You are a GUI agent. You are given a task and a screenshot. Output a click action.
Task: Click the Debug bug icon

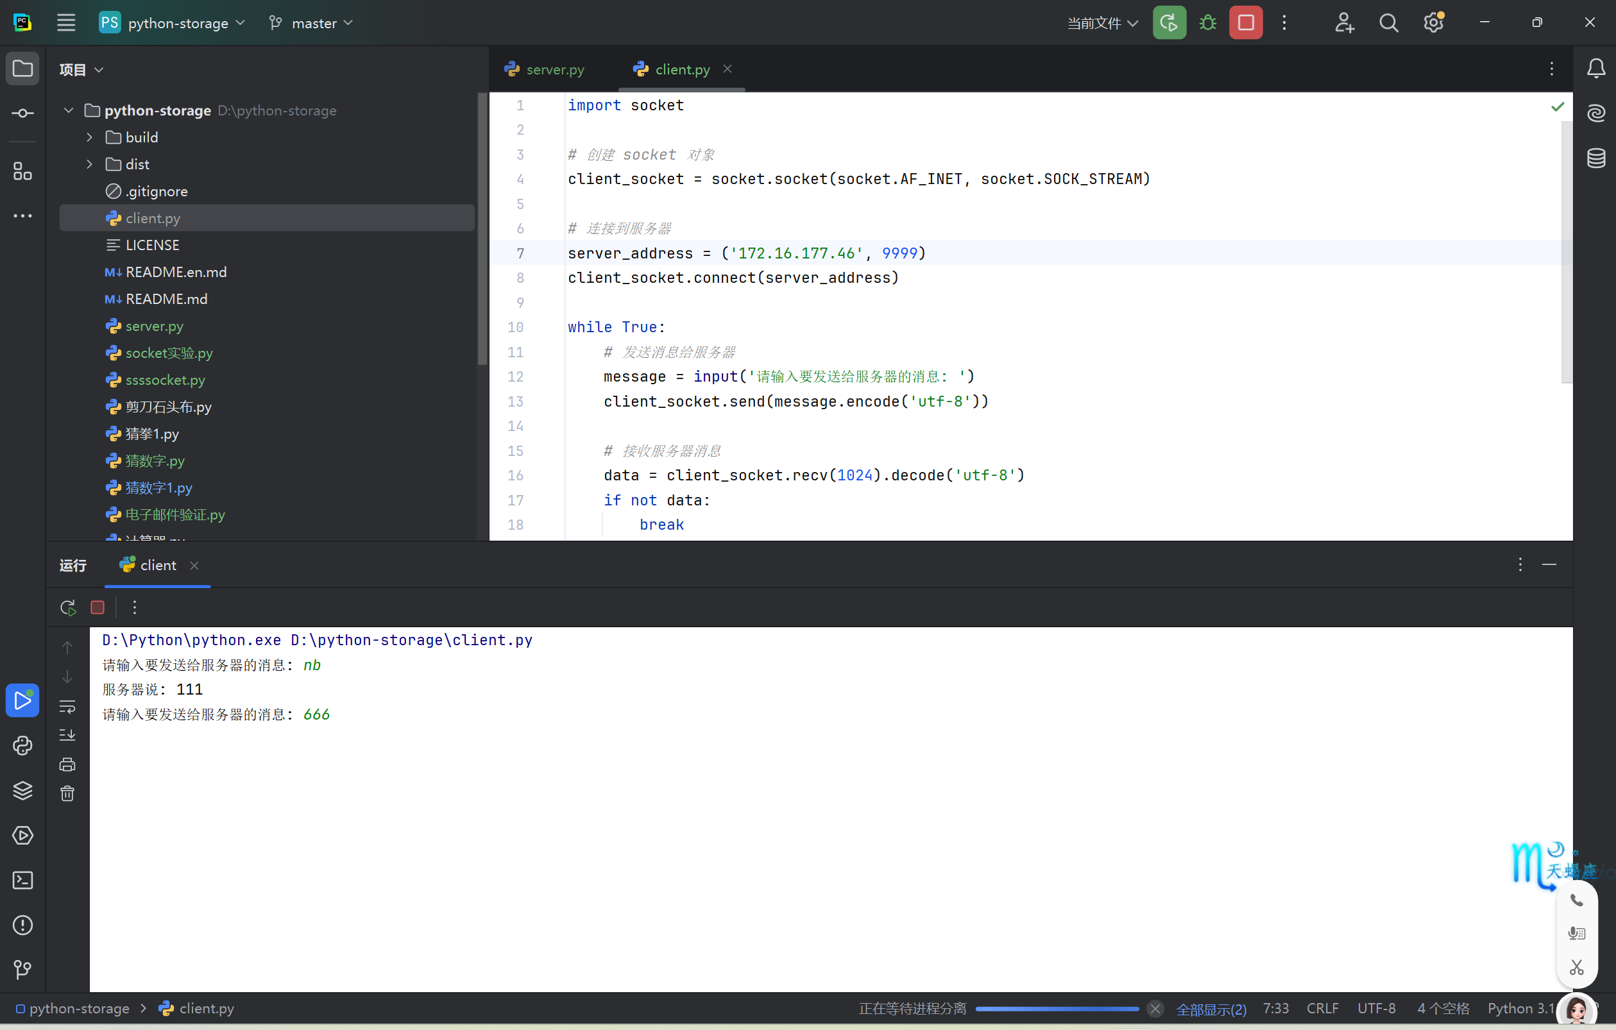[x=1207, y=23]
